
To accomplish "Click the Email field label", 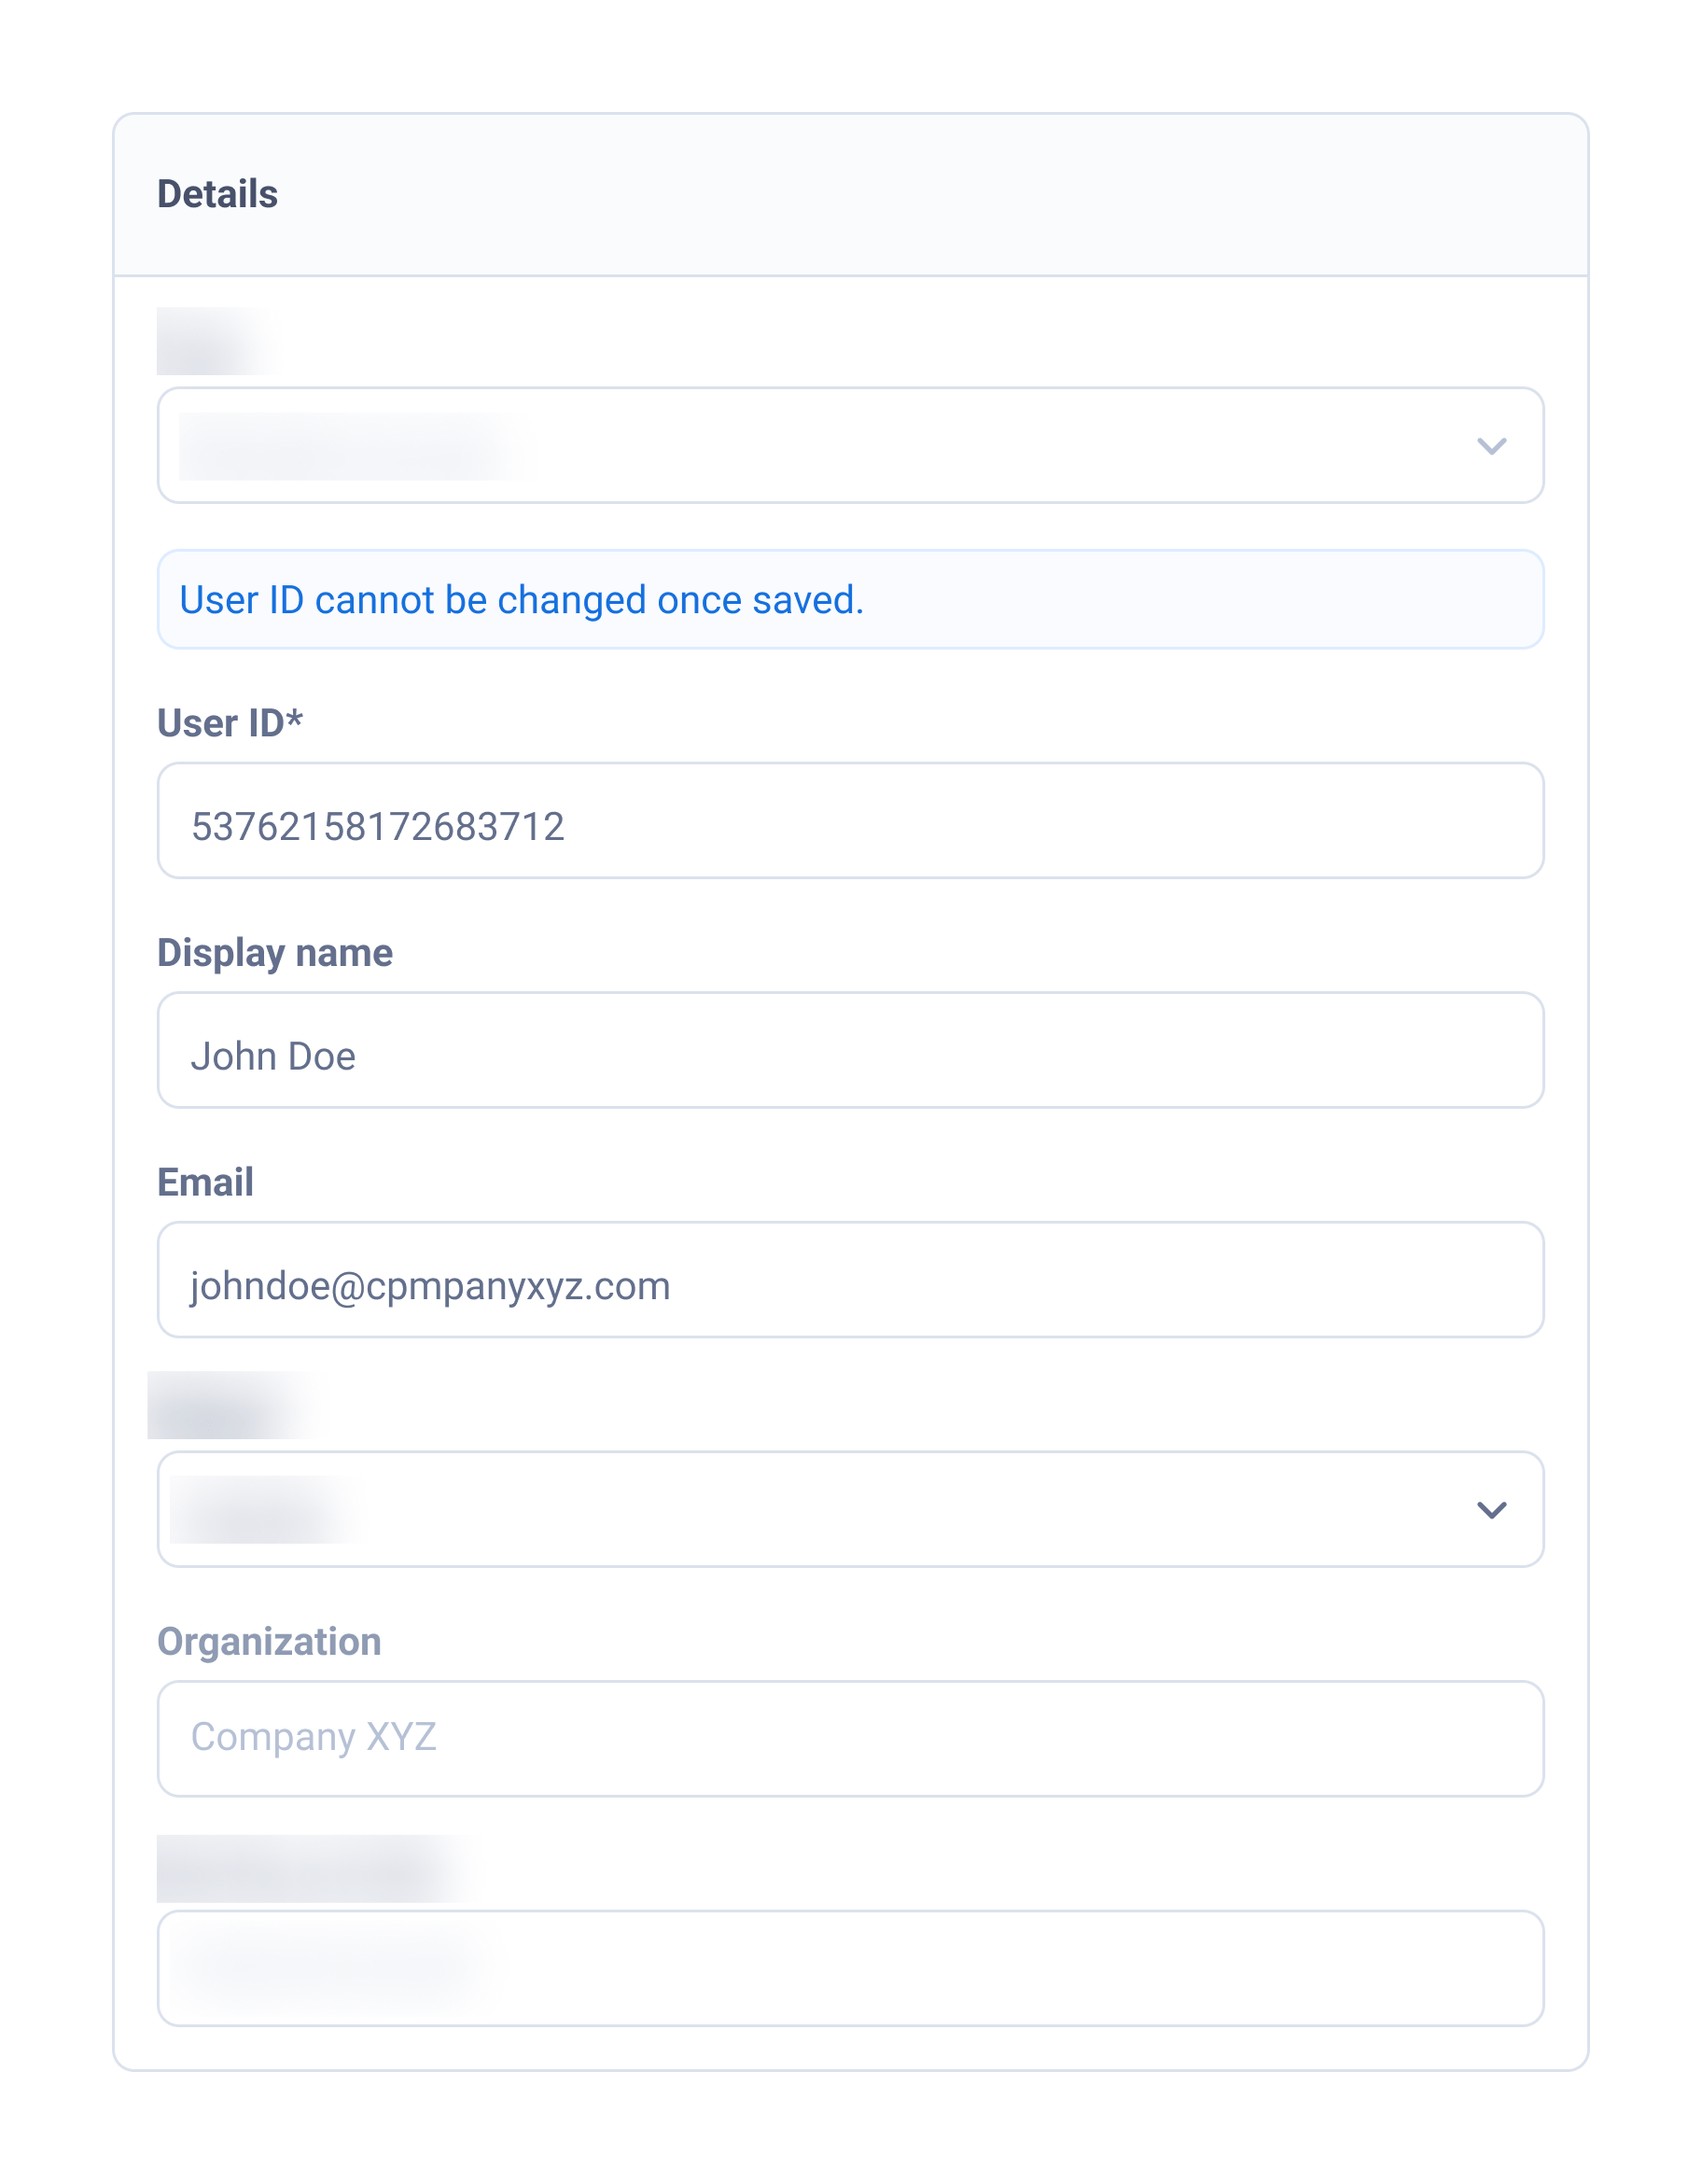I will tap(205, 1182).
